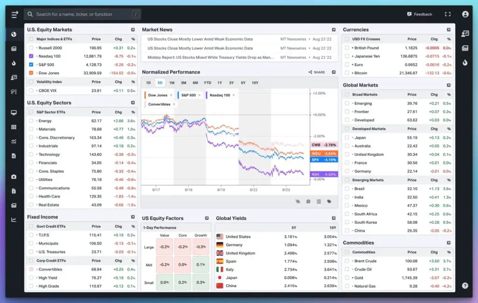The image size is (478, 303).
Task: Expand the Global Yields panel
Action: coord(334,218)
